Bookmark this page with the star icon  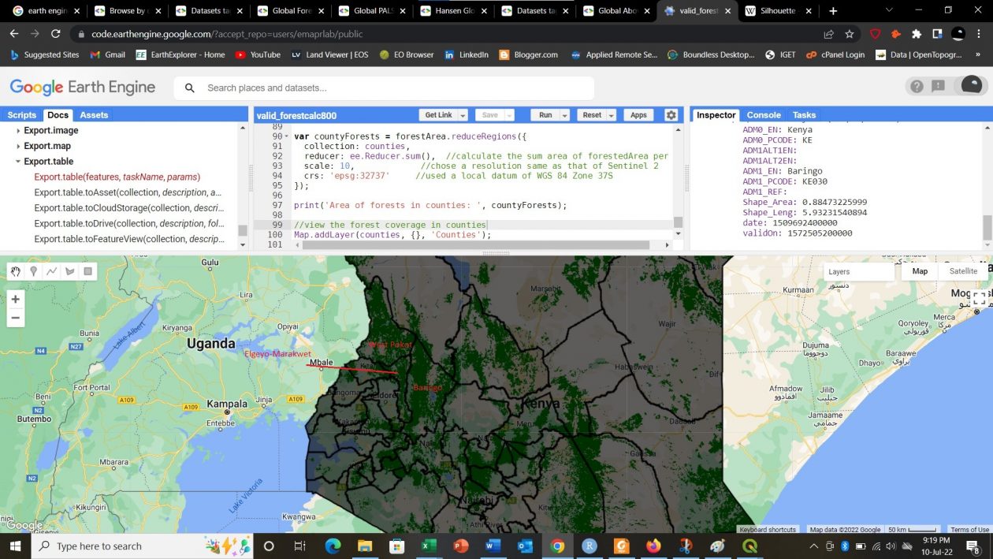pos(850,34)
